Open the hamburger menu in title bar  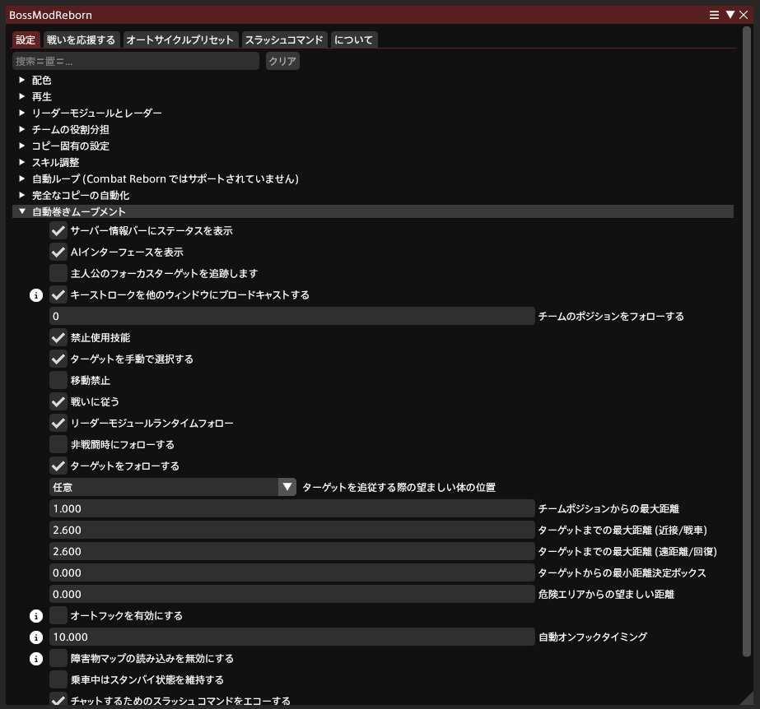tap(714, 15)
